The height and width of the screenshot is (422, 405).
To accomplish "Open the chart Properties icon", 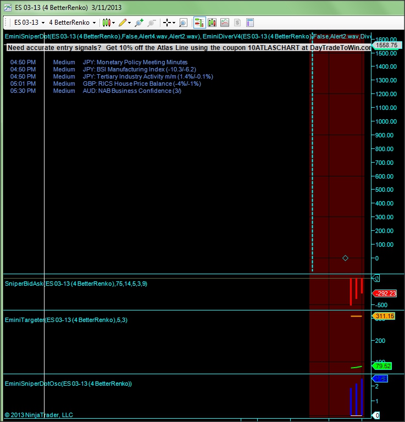I will (x=250, y=23).
